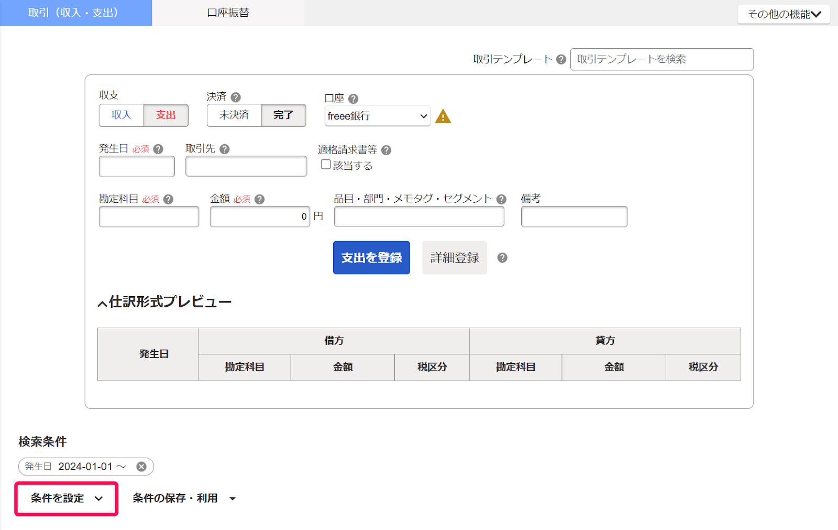This screenshot has height=530, width=838.
Task: Open help icon for 取引先
Action: pos(225,149)
